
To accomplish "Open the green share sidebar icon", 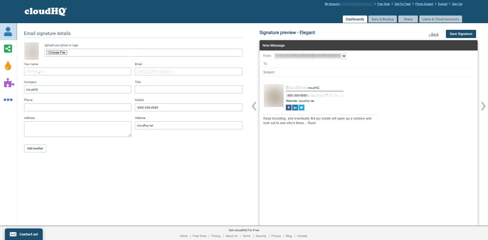I will [x=8, y=49].
